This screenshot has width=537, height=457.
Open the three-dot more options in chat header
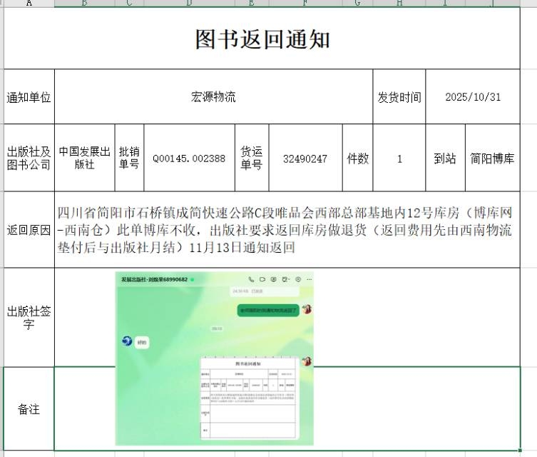(307, 279)
